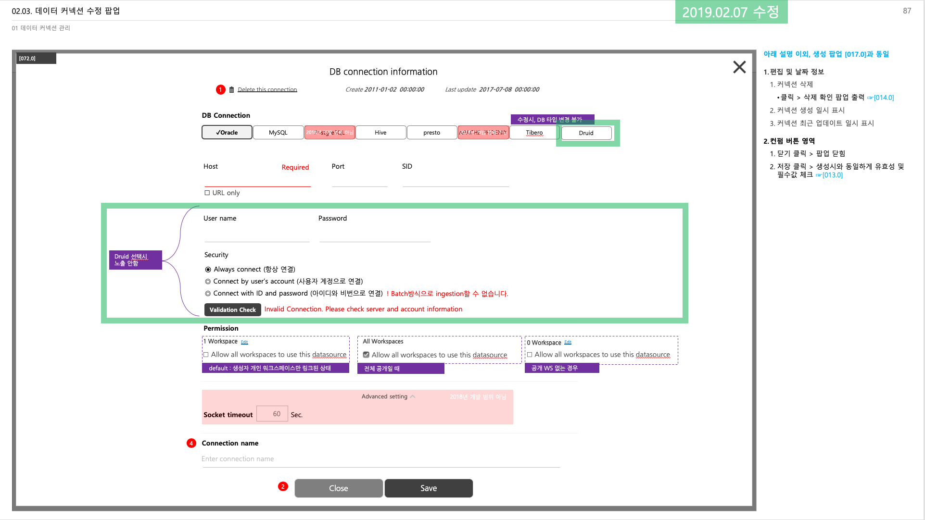Select Connect by user's account option
The width and height of the screenshot is (925, 520).
(208, 282)
